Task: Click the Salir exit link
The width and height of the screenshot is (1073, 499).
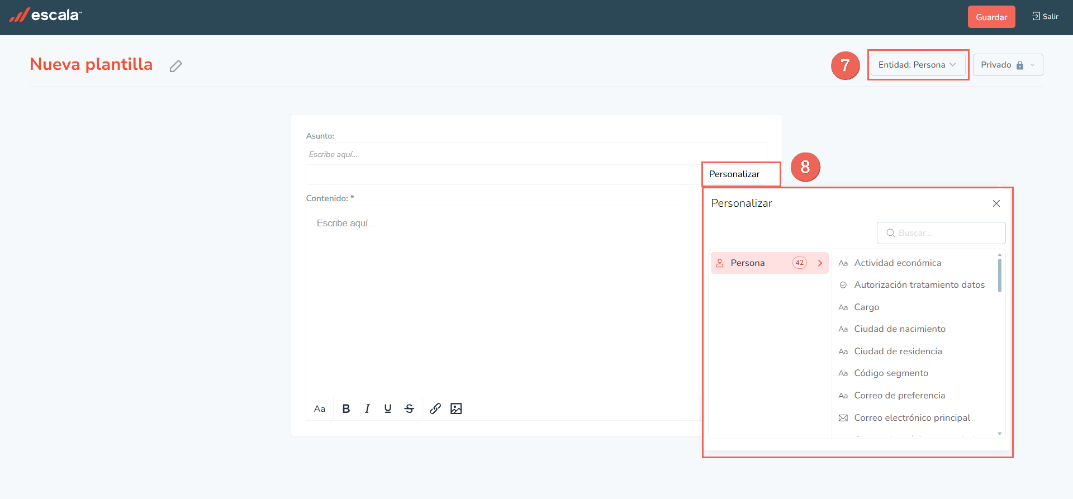Action: (1045, 16)
